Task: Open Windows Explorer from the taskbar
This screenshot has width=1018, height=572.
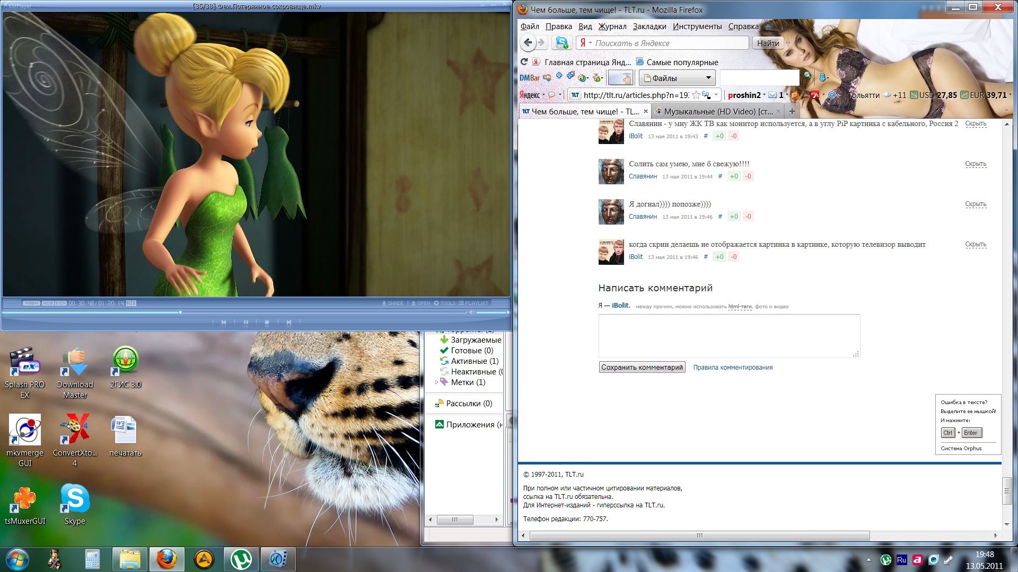Action: pos(129,559)
